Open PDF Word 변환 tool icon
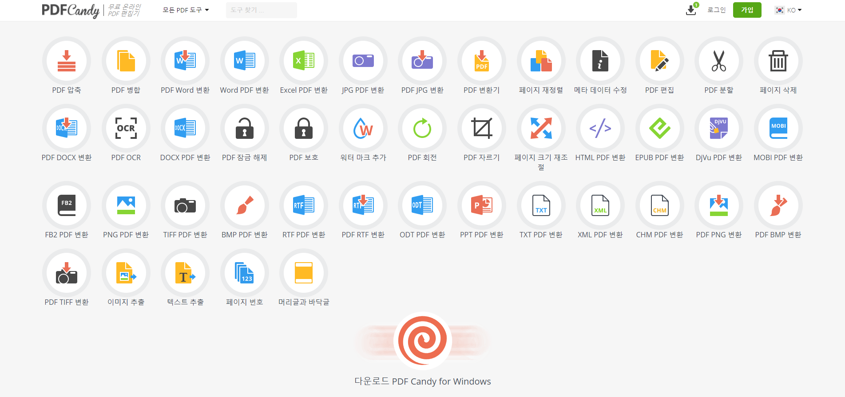This screenshot has width=845, height=397. [x=185, y=61]
